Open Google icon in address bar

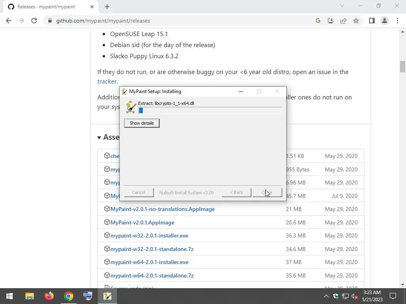point(318,21)
